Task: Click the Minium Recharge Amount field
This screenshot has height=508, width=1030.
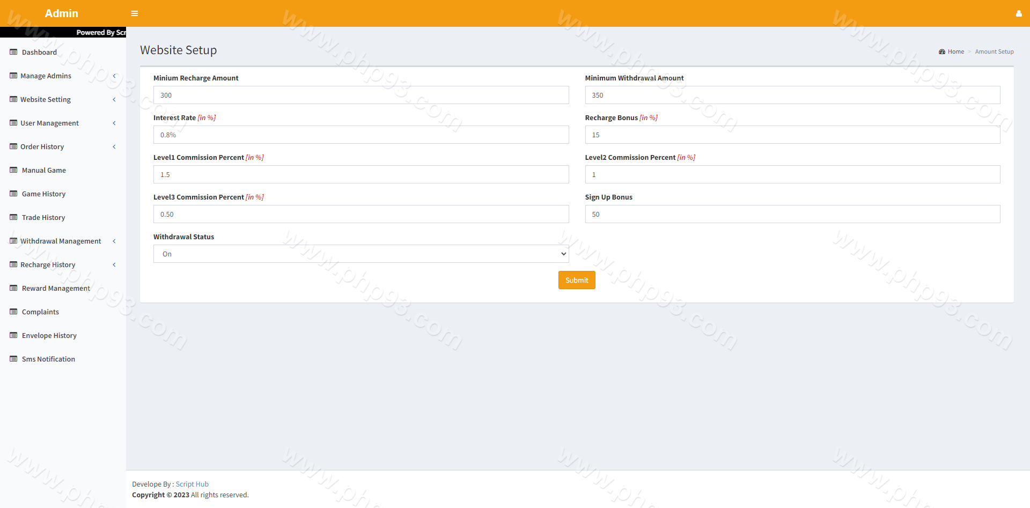Action: pos(360,95)
